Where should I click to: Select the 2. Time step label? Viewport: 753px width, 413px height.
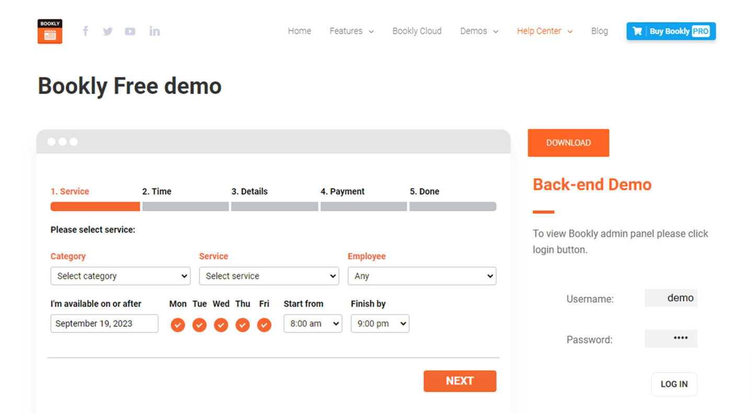[x=157, y=192]
